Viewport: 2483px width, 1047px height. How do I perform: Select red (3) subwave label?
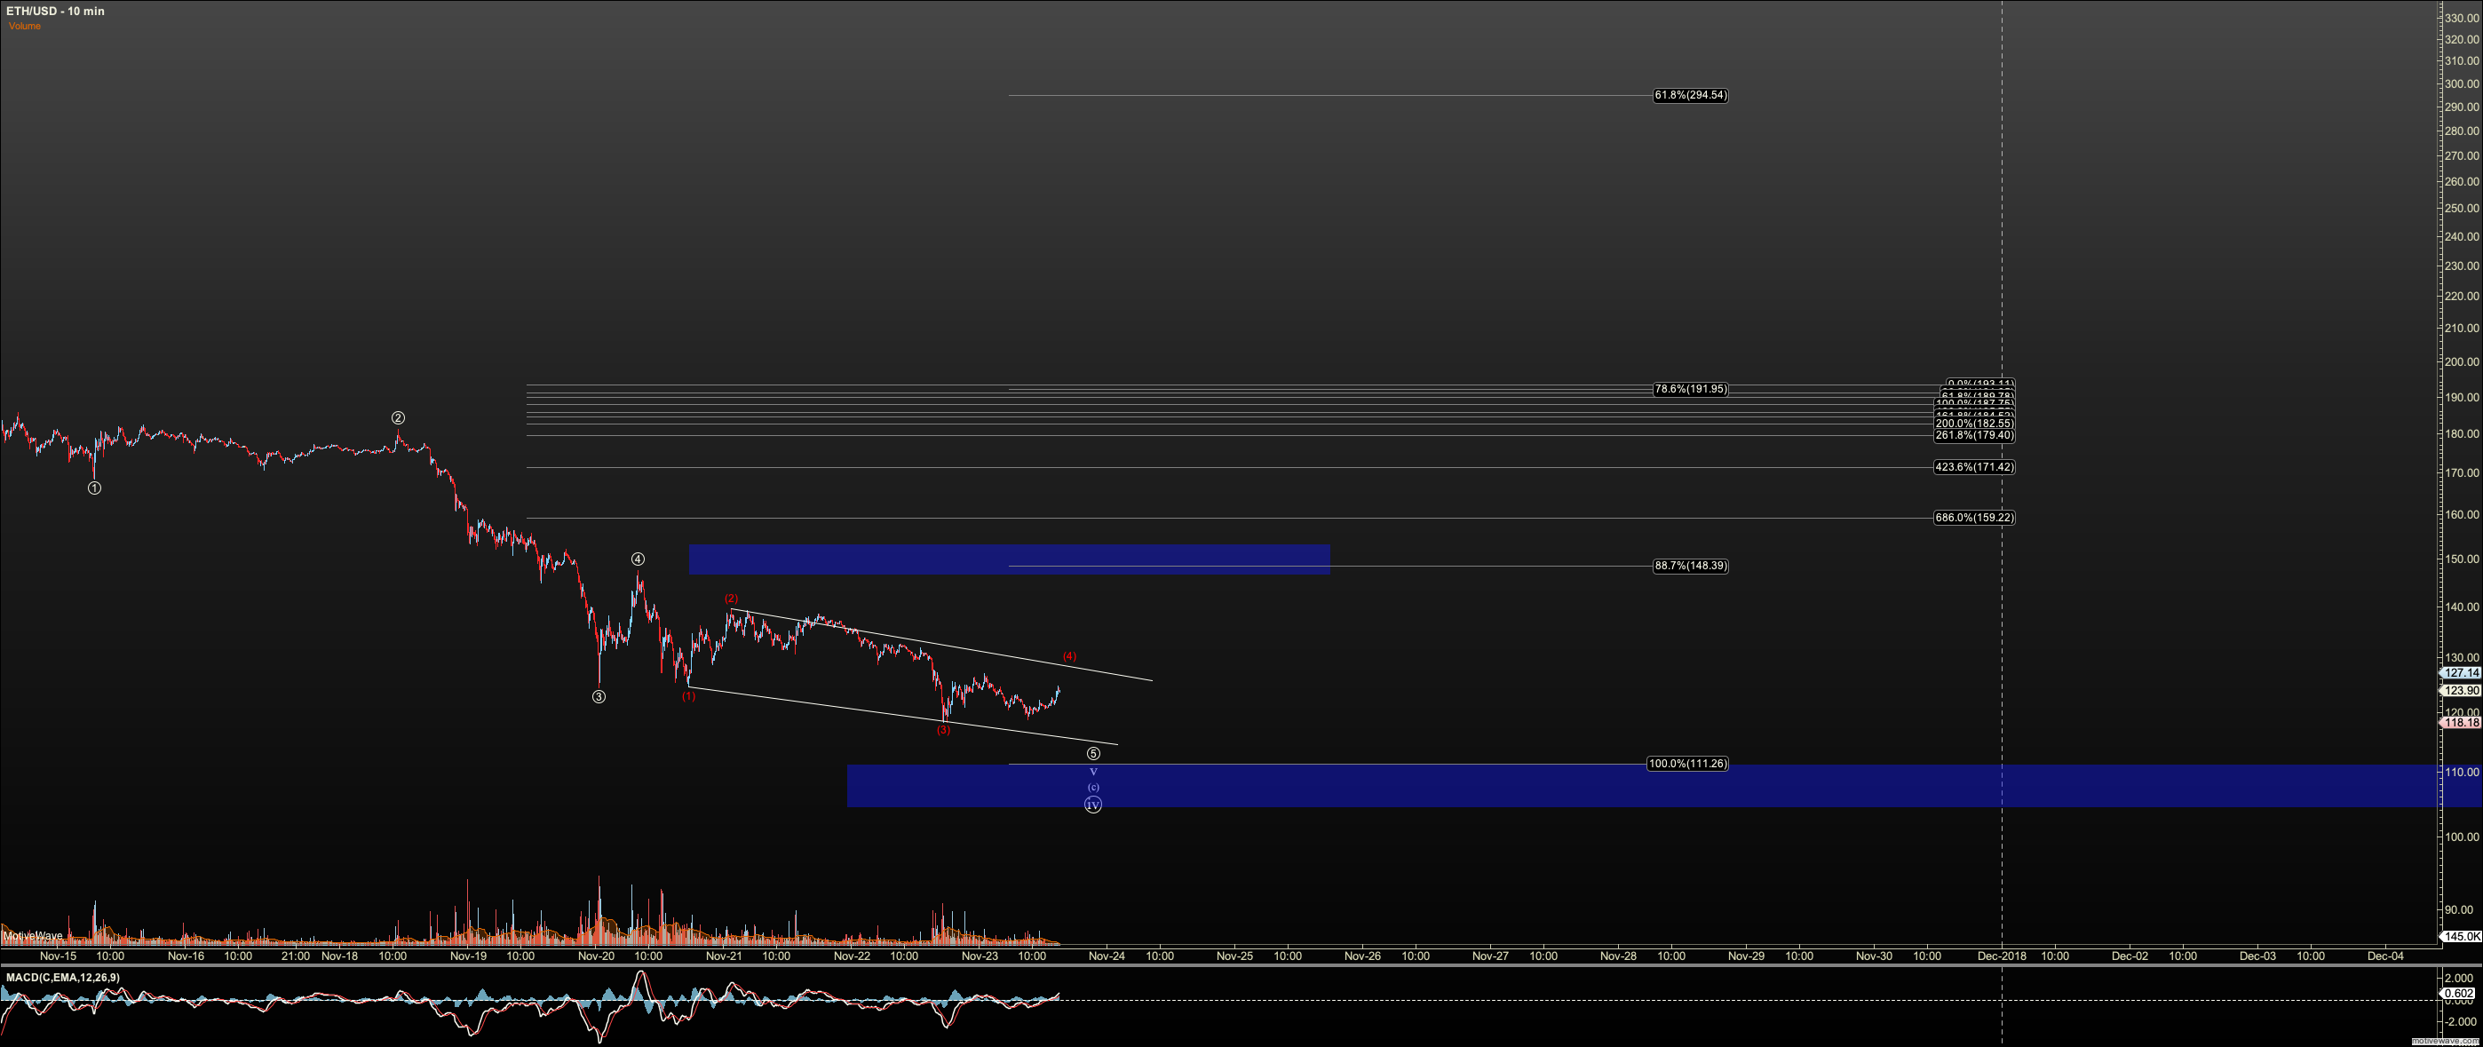[x=944, y=730]
